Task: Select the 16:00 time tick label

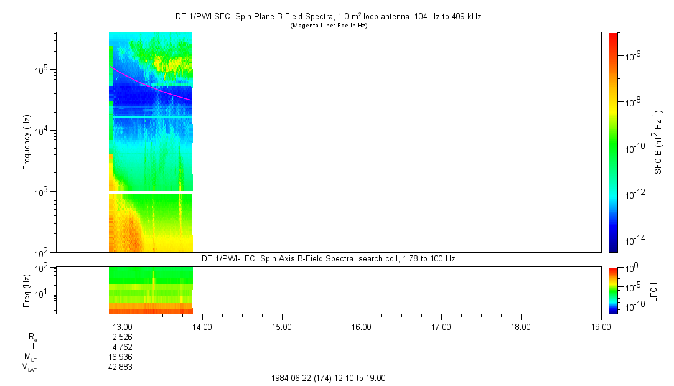Action: tap(362, 326)
